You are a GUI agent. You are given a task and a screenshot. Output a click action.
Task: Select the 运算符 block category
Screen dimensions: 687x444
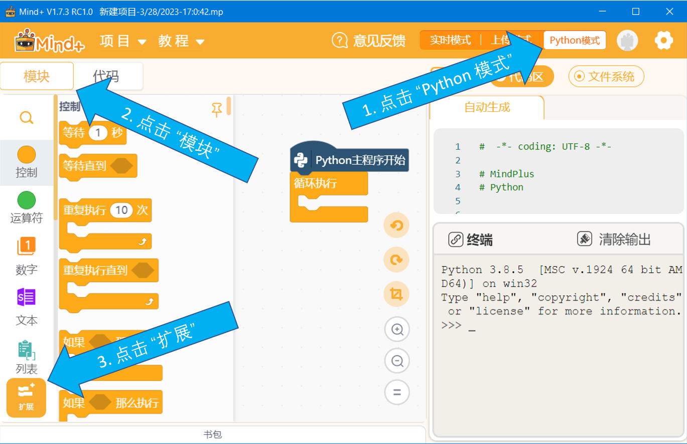coord(27,208)
